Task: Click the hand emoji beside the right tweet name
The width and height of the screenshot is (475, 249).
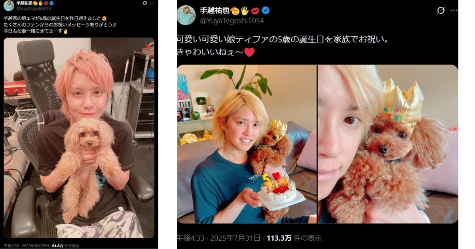Action: click(245, 11)
